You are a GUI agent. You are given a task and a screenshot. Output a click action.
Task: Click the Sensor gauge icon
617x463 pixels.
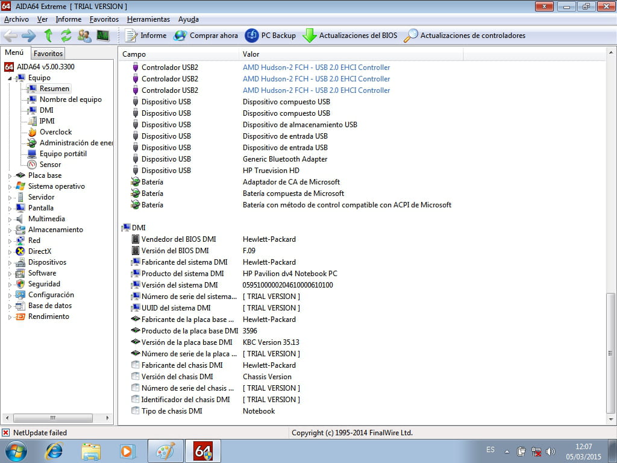coord(32,165)
